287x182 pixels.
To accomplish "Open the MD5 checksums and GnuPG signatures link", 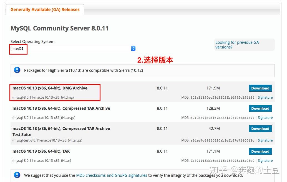I will [x=112, y=175].
